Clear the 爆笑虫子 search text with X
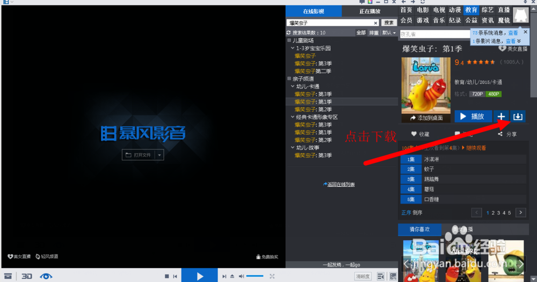This screenshot has width=537, height=282. click(x=376, y=23)
